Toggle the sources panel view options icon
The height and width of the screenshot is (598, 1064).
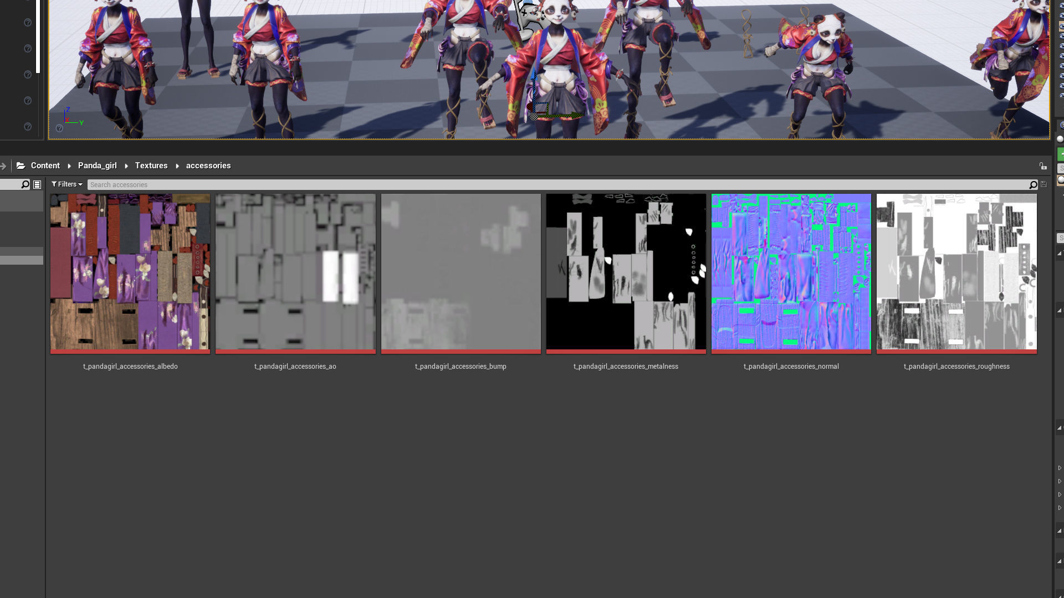point(37,185)
